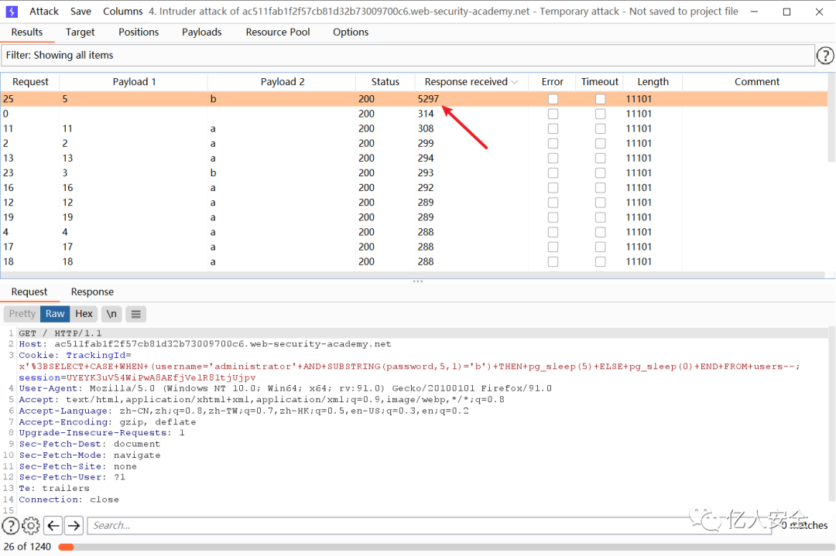The image size is (836, 556).
Task: Switch to the Positions tab
Action: [x=138, y=32]
